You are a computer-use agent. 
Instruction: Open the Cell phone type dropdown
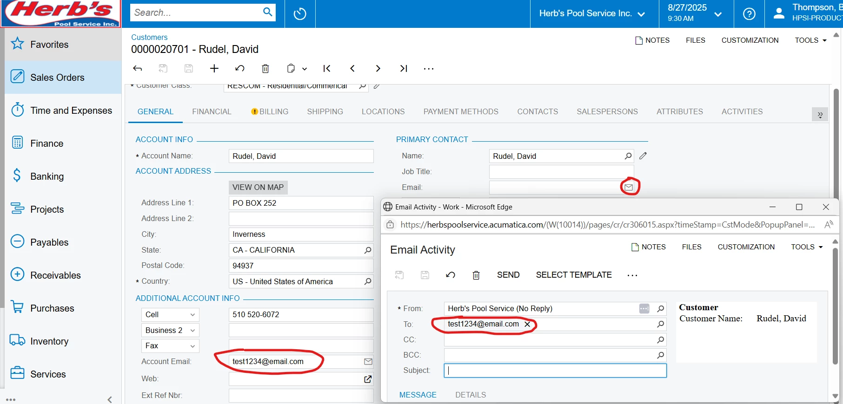(x=170, y=315)
